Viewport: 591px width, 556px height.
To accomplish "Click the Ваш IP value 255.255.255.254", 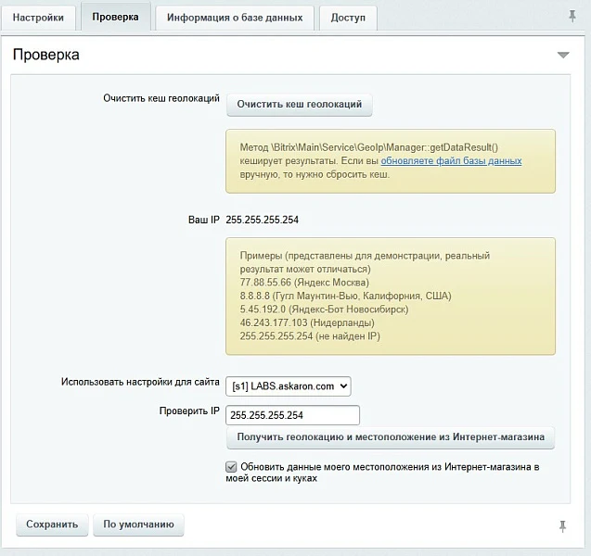I will [262, 220].
